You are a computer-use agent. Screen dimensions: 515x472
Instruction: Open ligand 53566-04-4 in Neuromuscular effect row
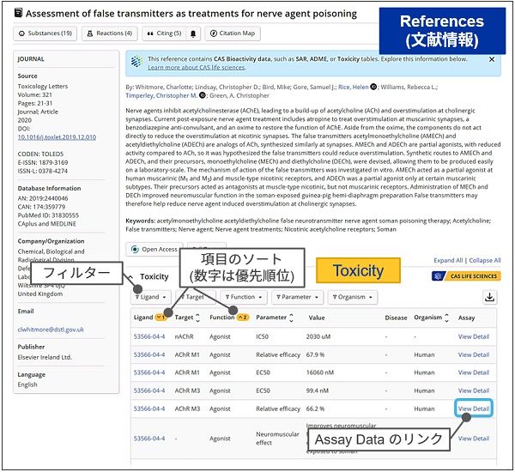149,439
